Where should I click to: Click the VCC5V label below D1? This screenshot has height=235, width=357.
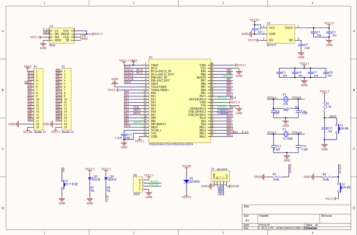pos(186,197)
